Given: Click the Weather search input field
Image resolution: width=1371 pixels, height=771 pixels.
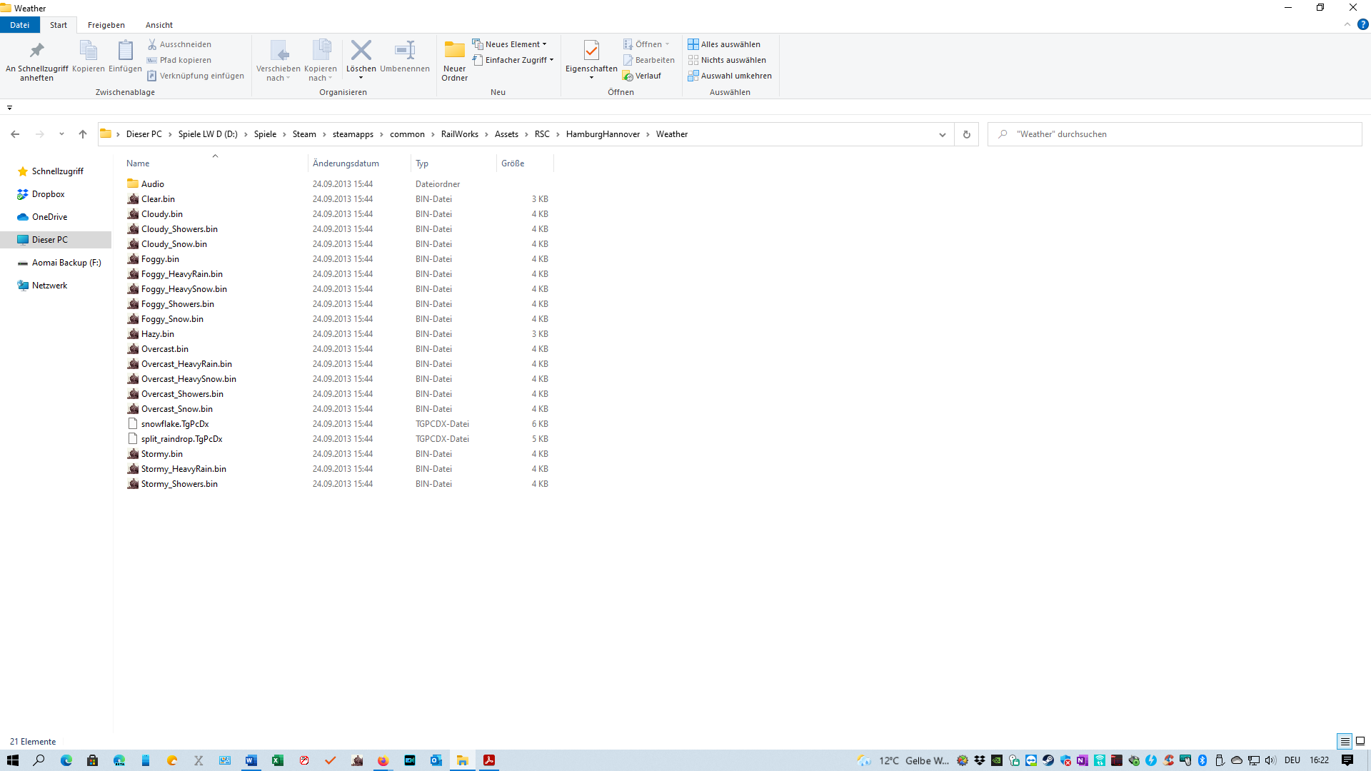Looking at the screenshot, I should (x=1178, y=134).
